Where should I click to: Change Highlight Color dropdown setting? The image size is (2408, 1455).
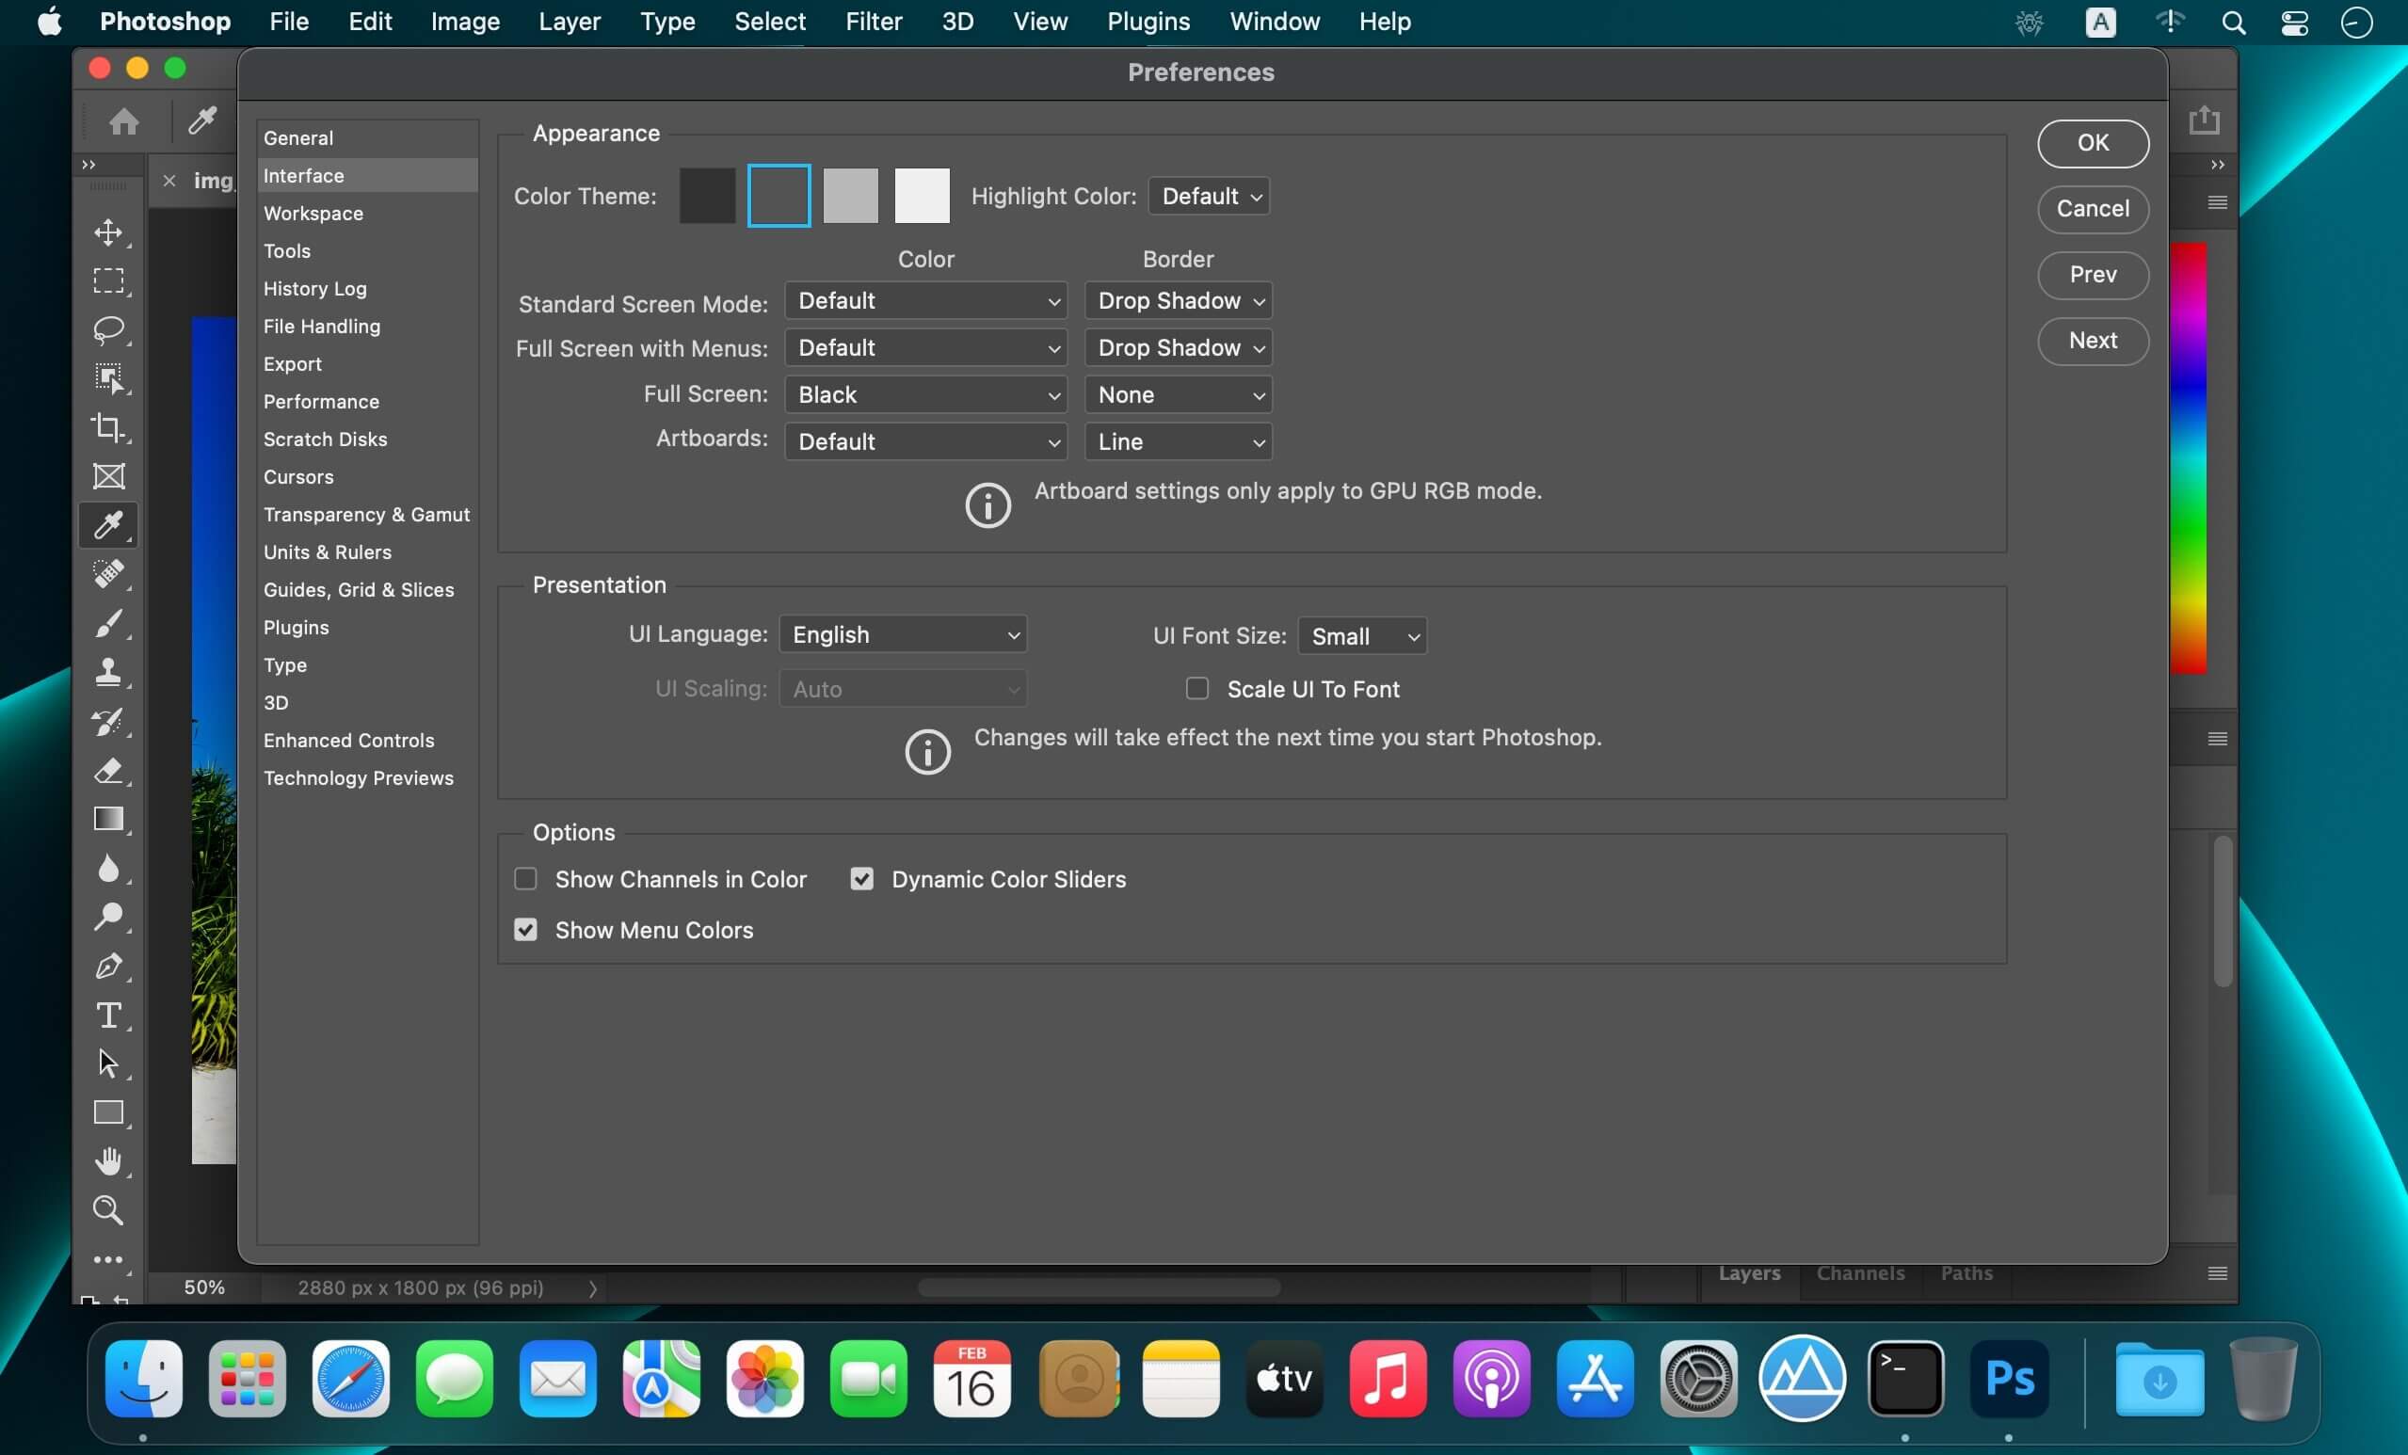pyautogui.click(x=1206, y=196)
